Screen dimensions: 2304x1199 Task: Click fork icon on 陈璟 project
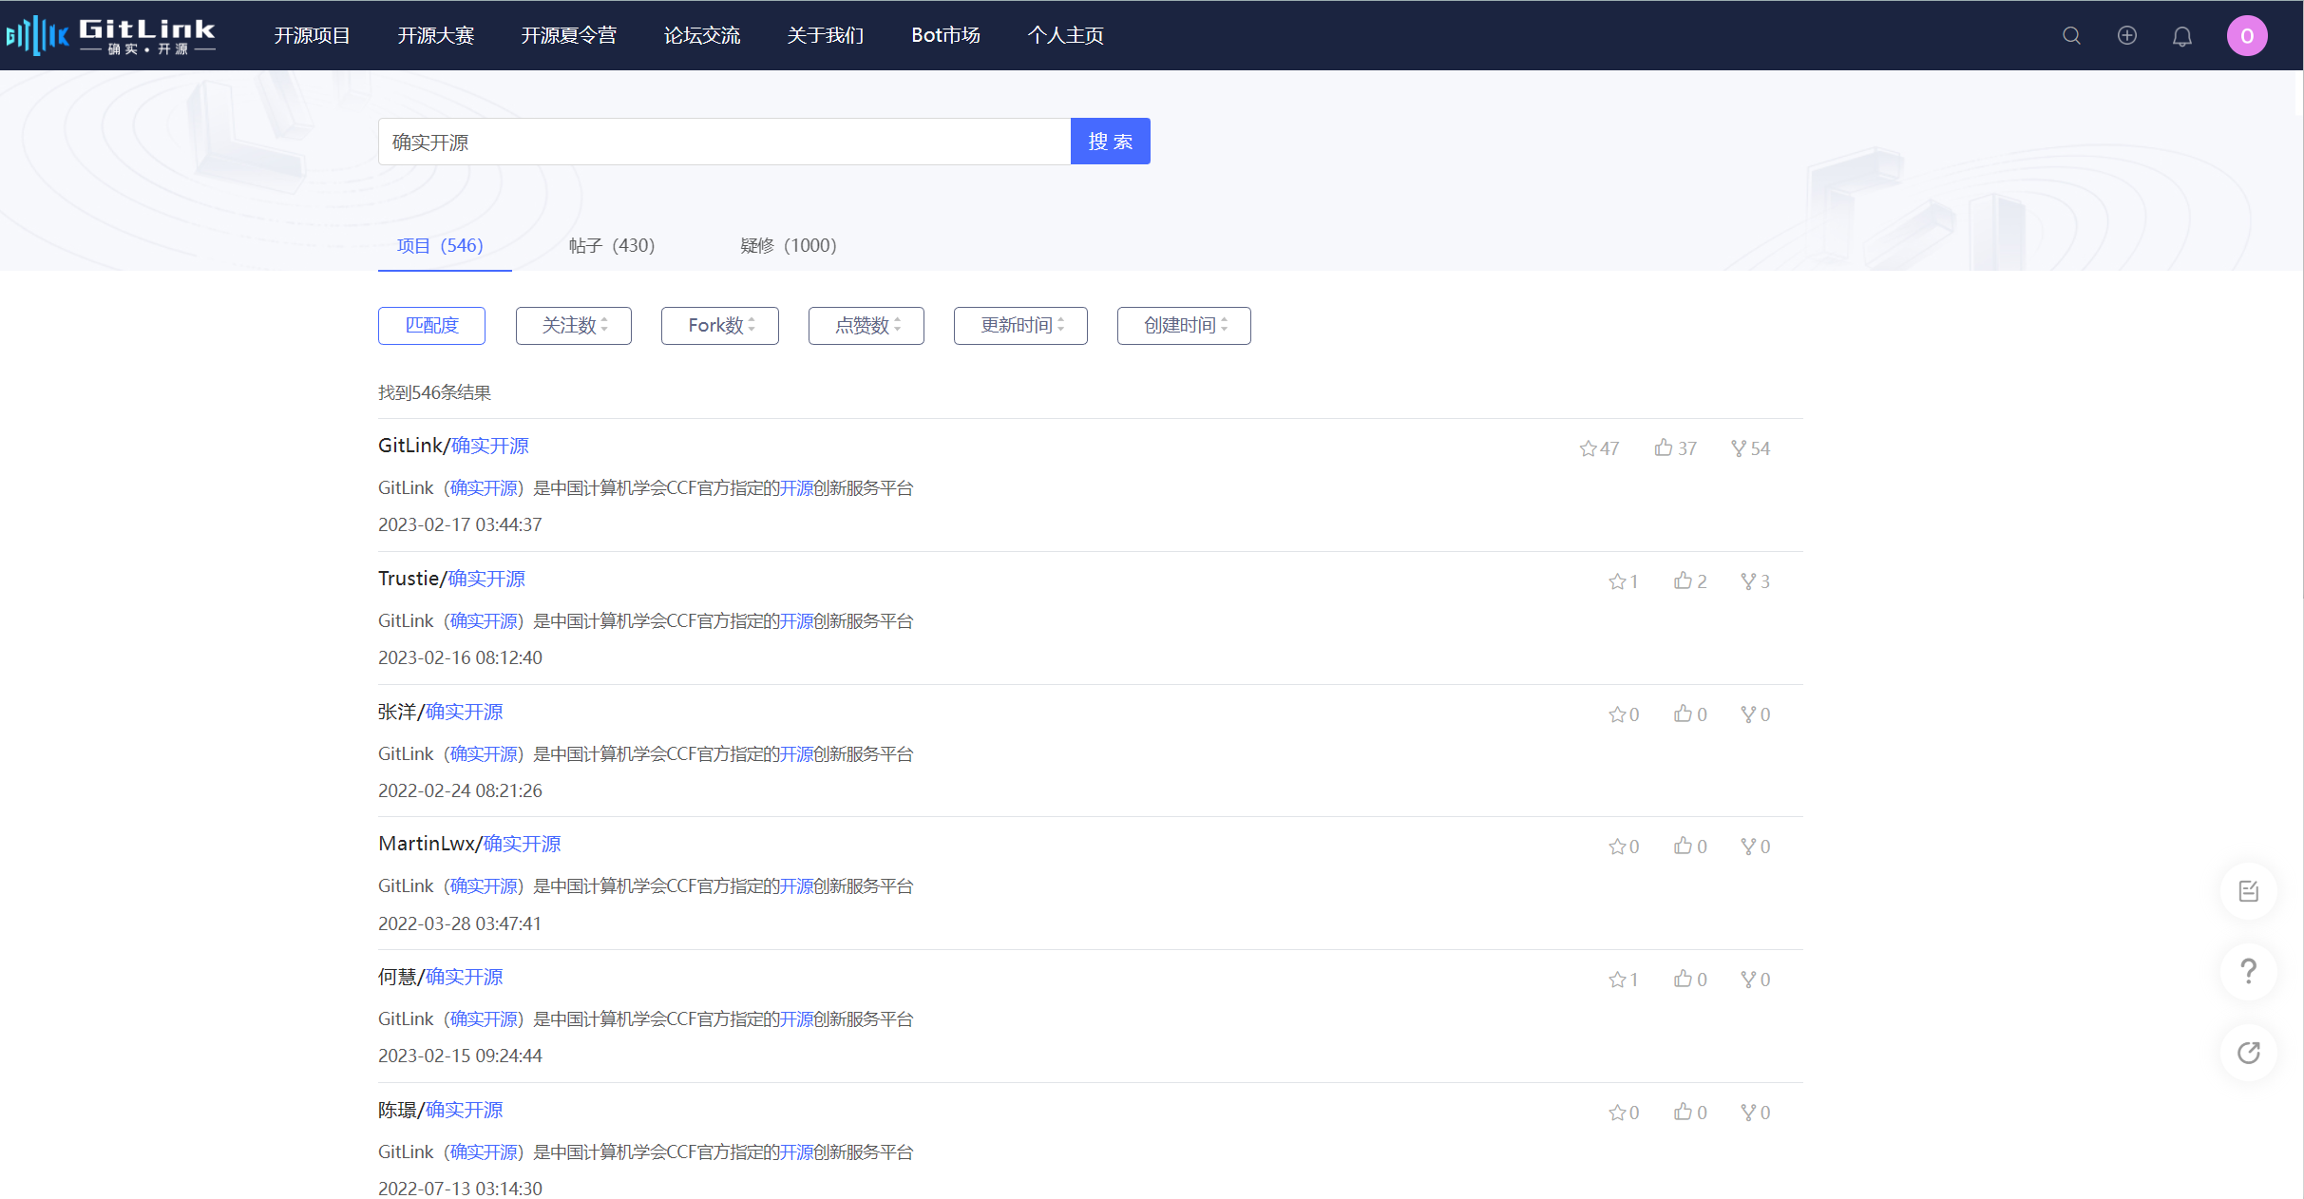[1748, 1113]
